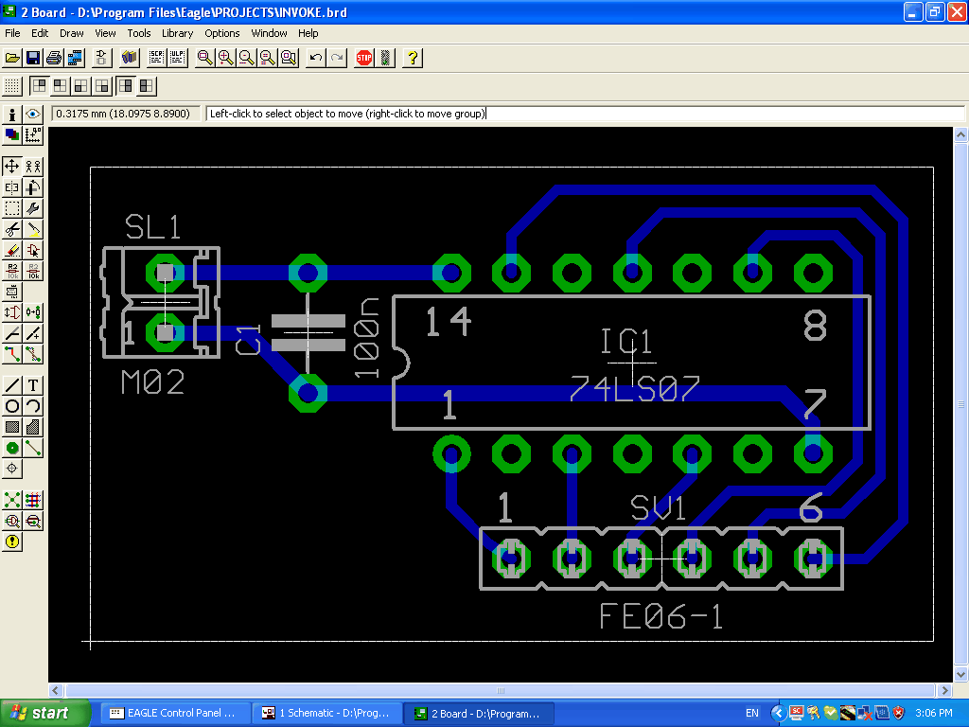Select the Optimize wire tool
Image resolution: width=969 pixels, height=727 pixels.
[x=33, y=334]
